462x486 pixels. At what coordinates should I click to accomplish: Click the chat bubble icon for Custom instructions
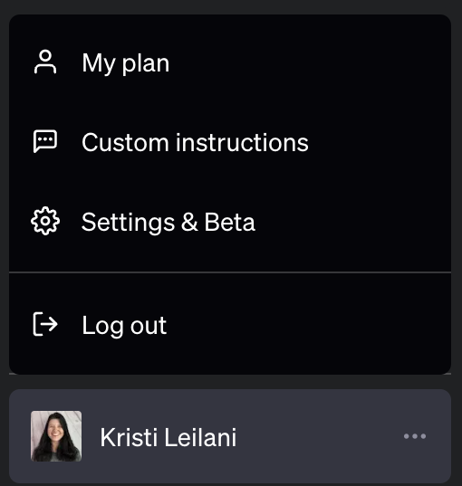pos(45,141)
